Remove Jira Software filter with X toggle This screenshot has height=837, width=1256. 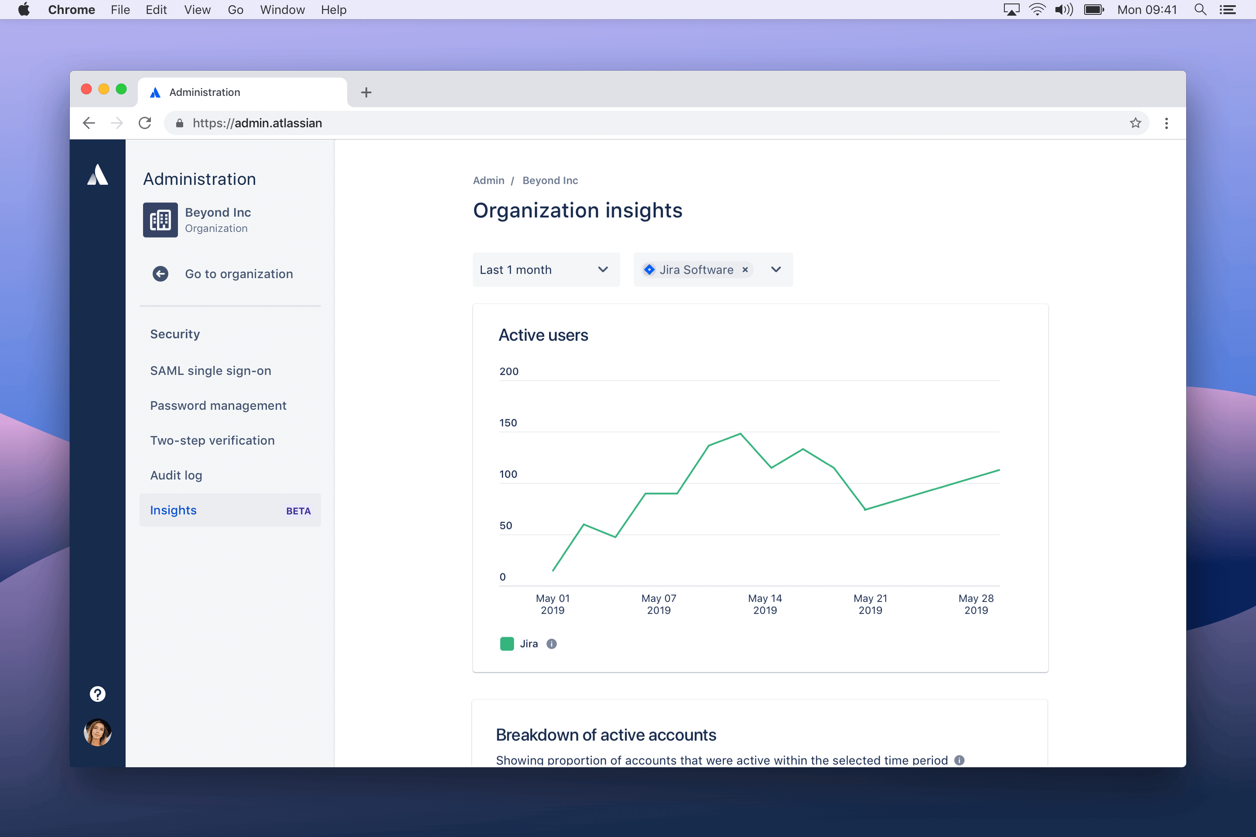tap(744, 270)
